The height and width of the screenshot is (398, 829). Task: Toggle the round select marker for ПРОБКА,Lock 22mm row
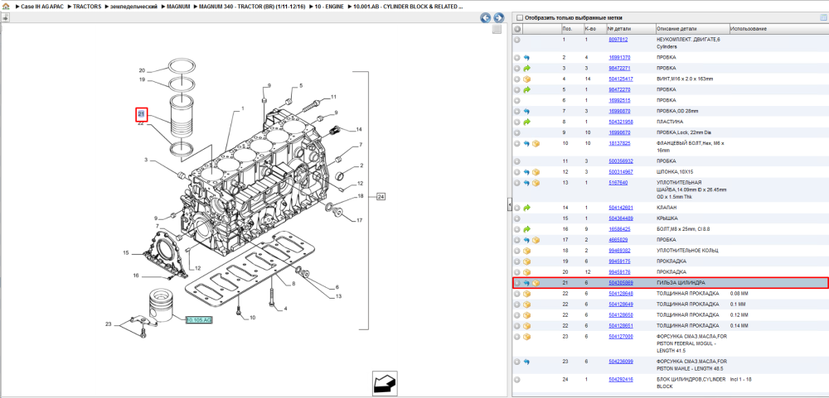[x=517, y=132]
